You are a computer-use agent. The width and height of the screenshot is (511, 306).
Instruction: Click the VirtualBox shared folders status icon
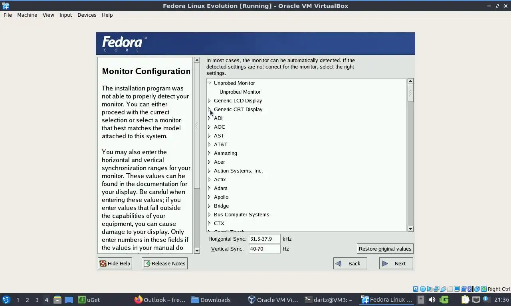(x=450, y=289)
